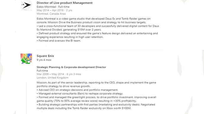
Task: Select the Eidos-Montréal · Full-time company line
Action: [x=53, y=7]
